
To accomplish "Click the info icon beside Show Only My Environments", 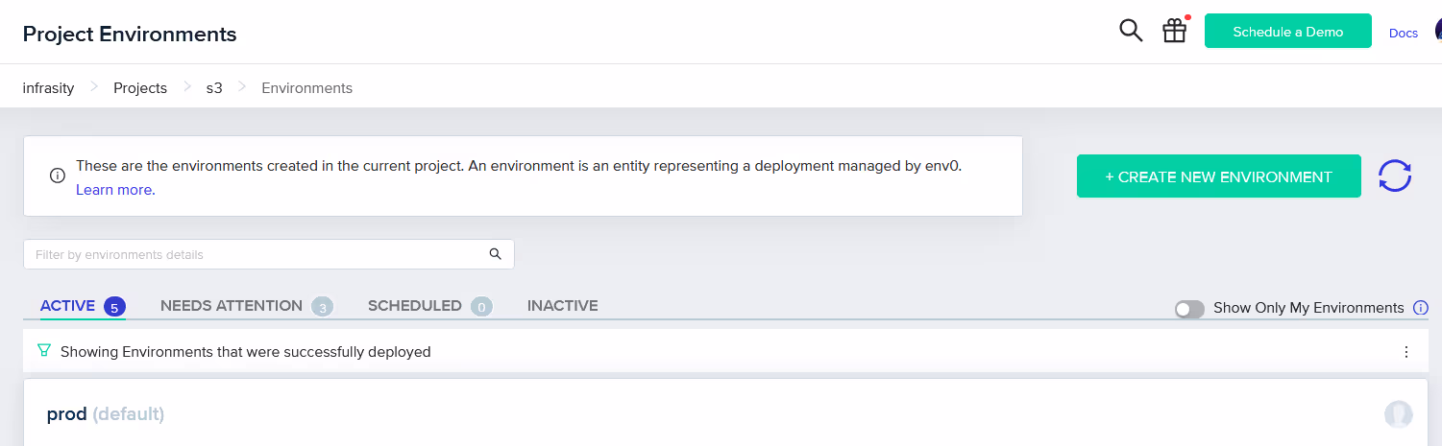I will (x=1421, y=308).
